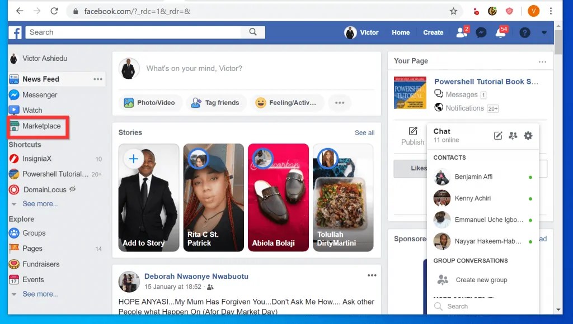Click the See all Stories link
Image resolution: width=573 pixels, height=324 pixels.
tap(364, 132)
